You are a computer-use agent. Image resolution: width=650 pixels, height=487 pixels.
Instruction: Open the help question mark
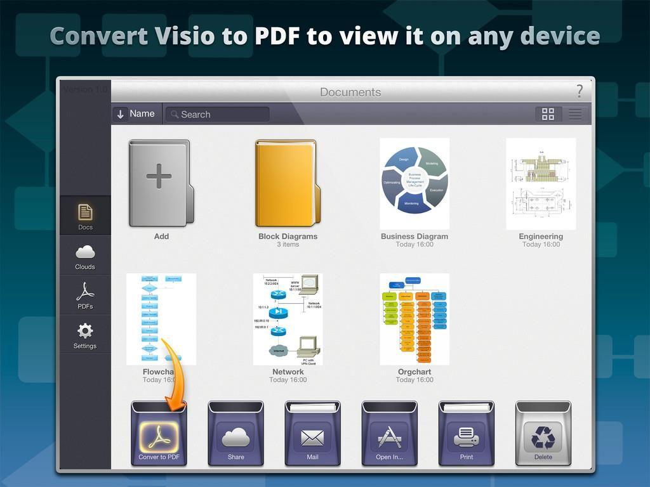[x=580, y=91]
